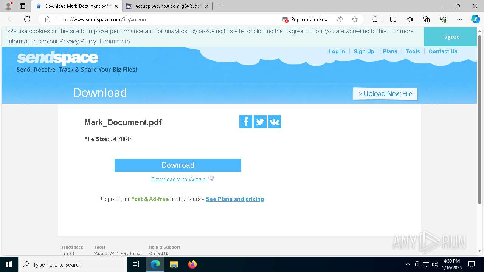
Task: Open the Contact Us header link
Action: click(x=443, y=51)
